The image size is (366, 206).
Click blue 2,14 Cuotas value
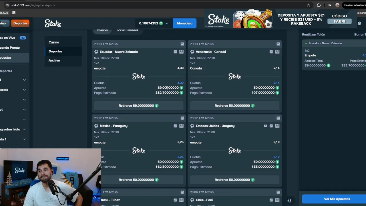[x=277, y=83]
